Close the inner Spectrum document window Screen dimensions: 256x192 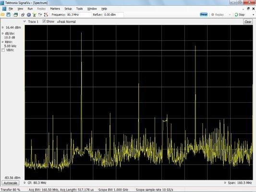click(254, 9)
